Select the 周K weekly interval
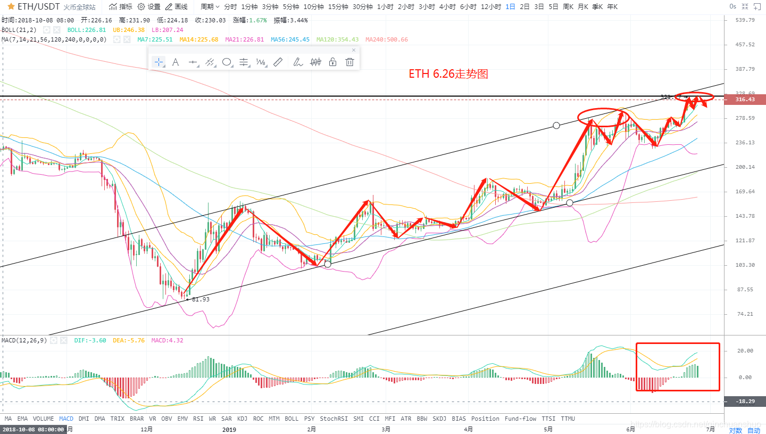The height and width of the screenshot is (434, 766). click(568, 7)
